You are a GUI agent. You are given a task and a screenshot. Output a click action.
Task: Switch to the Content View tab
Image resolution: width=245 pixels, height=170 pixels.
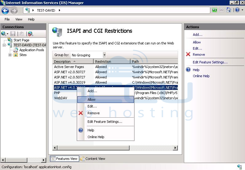pyautogui.click(x=93, y=159)
